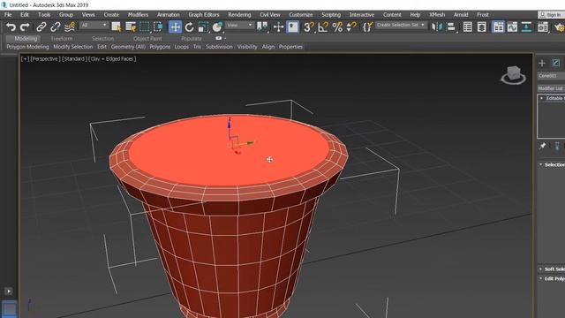
Task: Open the File menu
Action: tap(8, 15)
